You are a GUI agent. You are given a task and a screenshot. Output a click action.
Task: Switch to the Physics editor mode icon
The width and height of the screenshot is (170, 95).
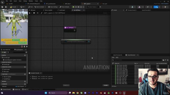click(x=165, y=7)
